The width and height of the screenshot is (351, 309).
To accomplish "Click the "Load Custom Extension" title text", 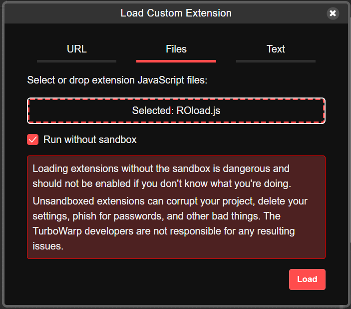I will click(176, 13).
